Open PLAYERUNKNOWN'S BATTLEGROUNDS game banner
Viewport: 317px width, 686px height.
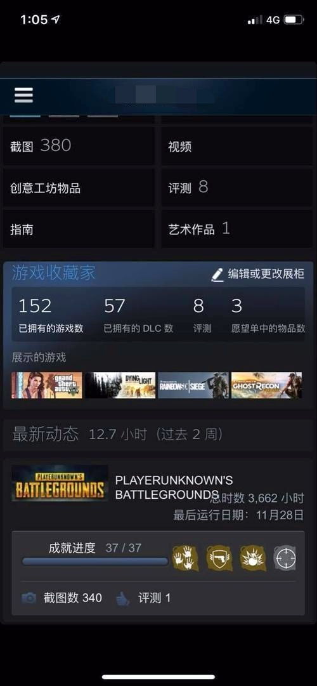pos(60,483)
